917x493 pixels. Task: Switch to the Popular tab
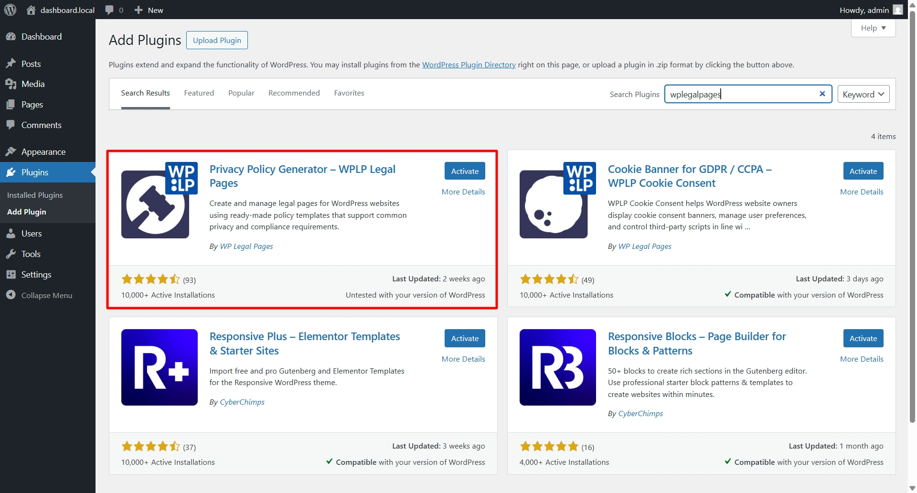241,93
